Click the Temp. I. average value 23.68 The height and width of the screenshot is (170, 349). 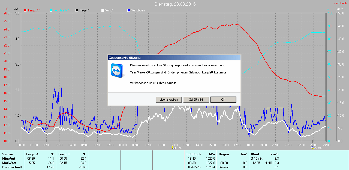pos(82,167)
